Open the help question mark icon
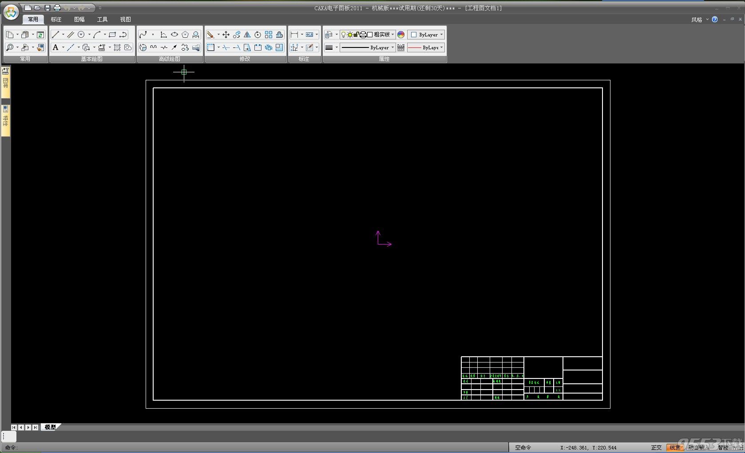This screenshot has height=453, width=745. [x=715, y=20]
